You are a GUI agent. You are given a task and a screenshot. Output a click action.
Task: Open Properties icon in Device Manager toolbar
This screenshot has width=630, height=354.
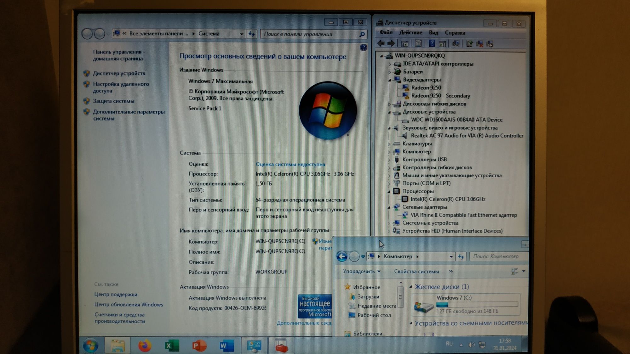click(418, 43)
